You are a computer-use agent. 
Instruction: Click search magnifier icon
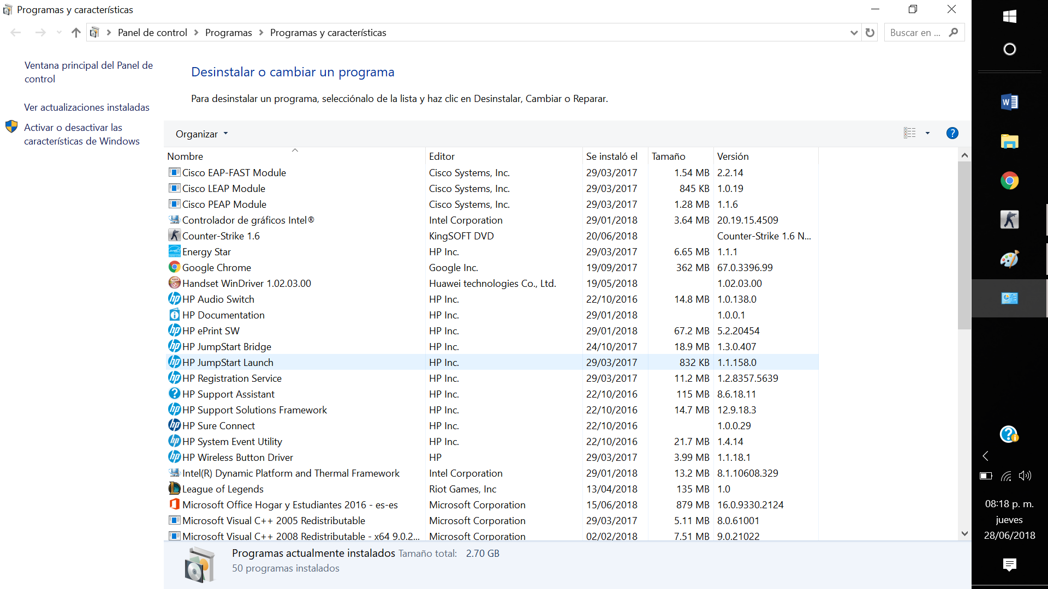(954, 32)
